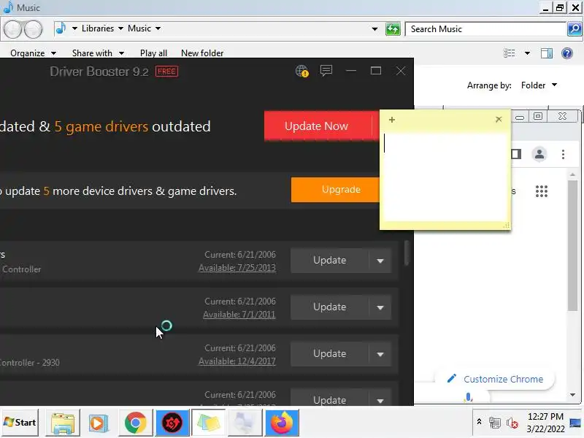
Task: Open the Organize menu
Action: pyautogui.click(x=33, y=53)
